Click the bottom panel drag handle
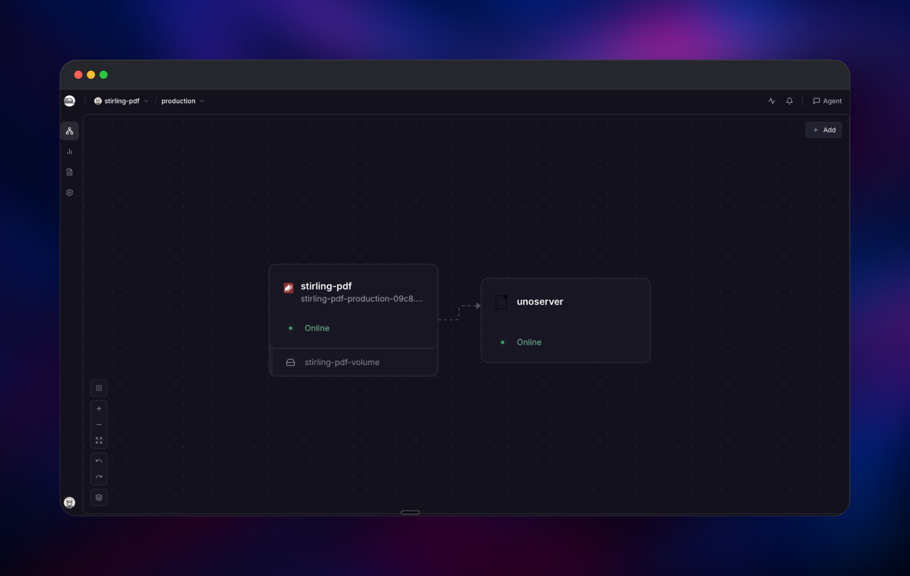910x576 pixels. click(410, 512)
